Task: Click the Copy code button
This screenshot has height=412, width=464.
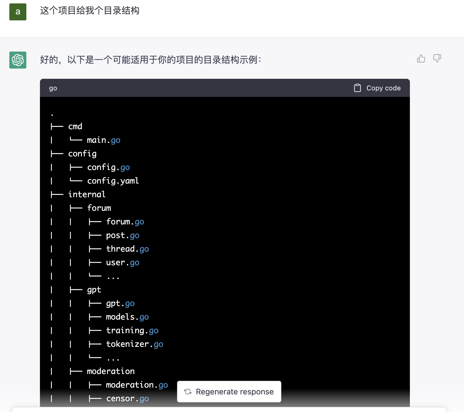Action: tap(377, 88)
